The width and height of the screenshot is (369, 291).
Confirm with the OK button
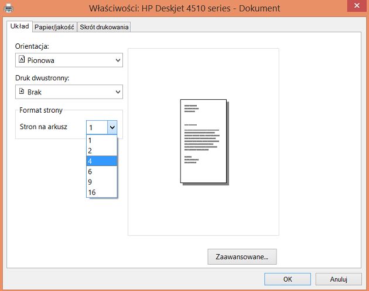tap(288, 279)
